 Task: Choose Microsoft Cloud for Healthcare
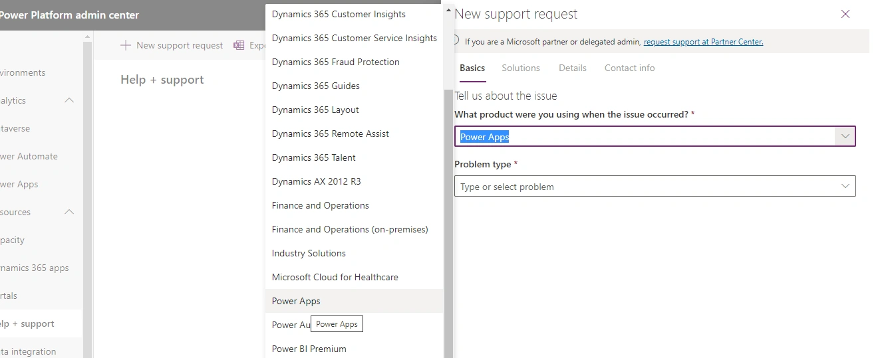click(354, 277)
